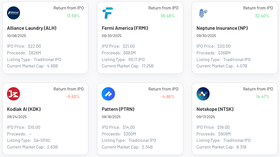Click the blue Pattern logo icon
This screenshot has width=280, height=157.
(108, 94)
